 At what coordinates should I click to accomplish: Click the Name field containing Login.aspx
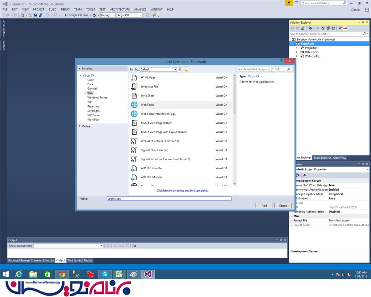169,199
